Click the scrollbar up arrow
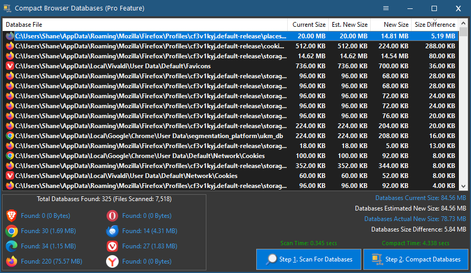Image resolution: width=471 pixels, height=273 pixels. tap(464, 23)
